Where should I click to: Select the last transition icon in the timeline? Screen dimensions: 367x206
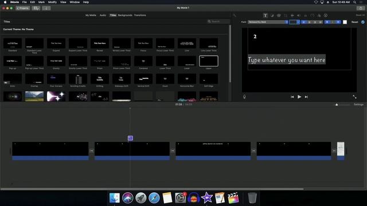pos(334,151)
